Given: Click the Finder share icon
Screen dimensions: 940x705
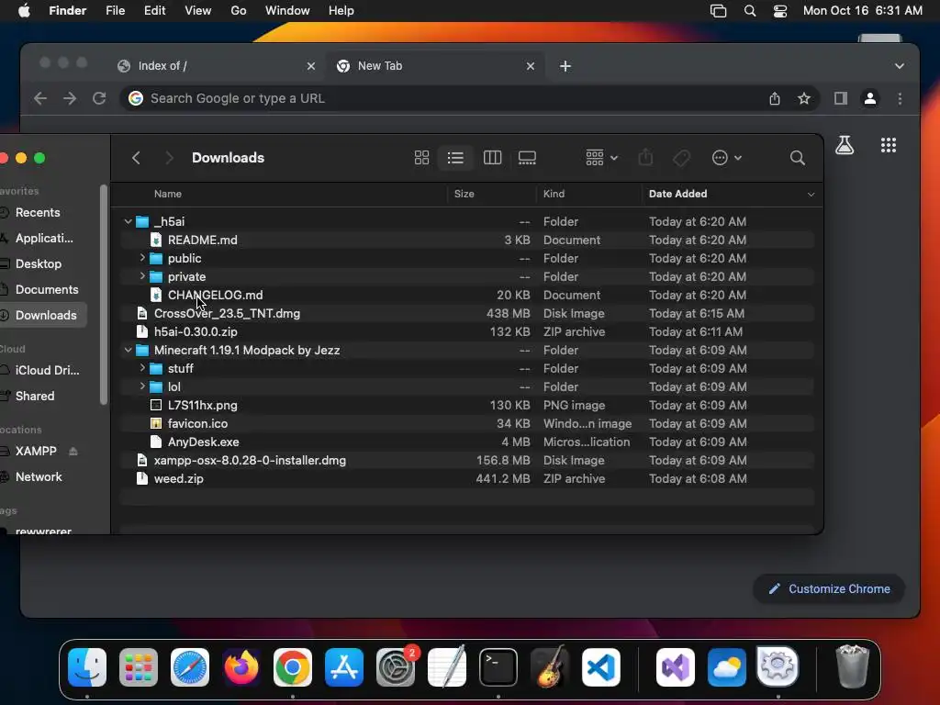Looking at the screenshot, I should click(x=645, y=158).
